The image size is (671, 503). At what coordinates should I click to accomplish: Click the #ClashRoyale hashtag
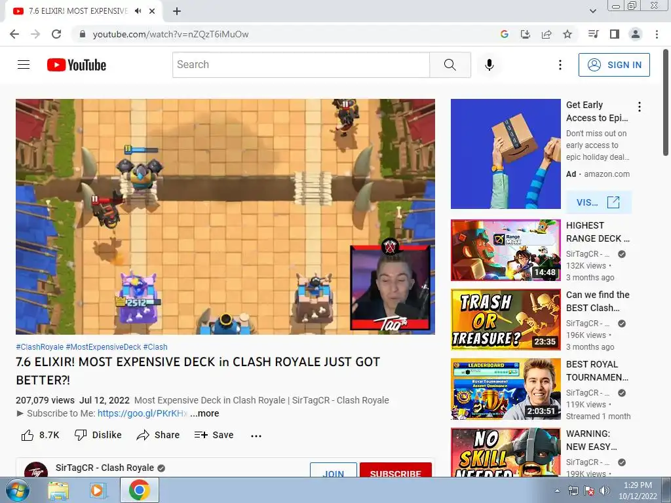[x=39, y=347]
